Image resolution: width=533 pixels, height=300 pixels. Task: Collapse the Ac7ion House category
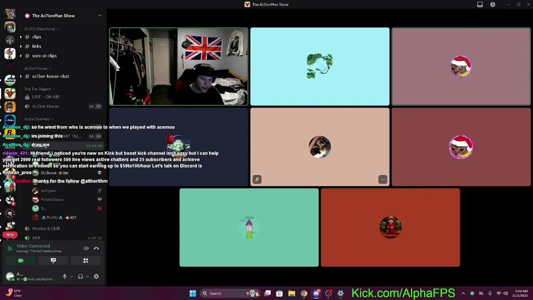(37, 68)
